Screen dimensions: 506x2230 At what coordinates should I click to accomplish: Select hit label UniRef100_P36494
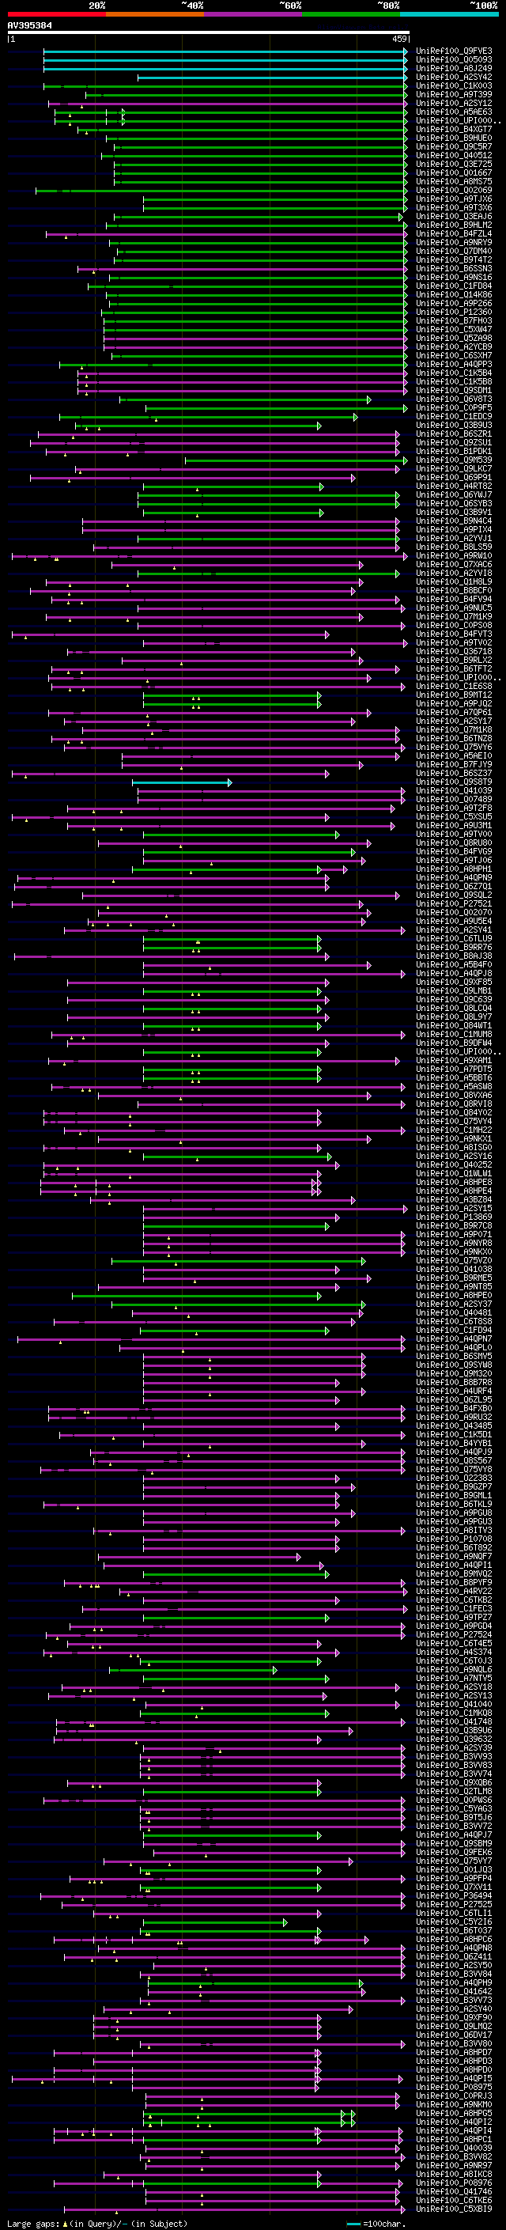pos(454,1896)
